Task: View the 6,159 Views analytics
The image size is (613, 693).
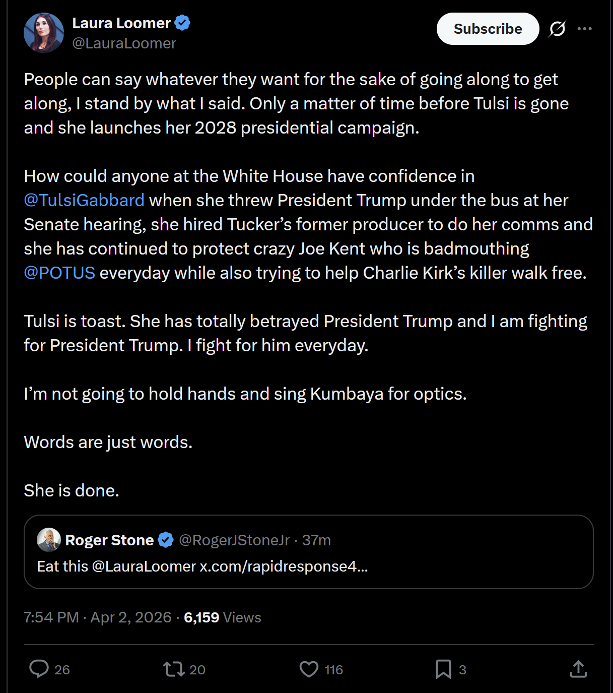Action: coord(222,617)
